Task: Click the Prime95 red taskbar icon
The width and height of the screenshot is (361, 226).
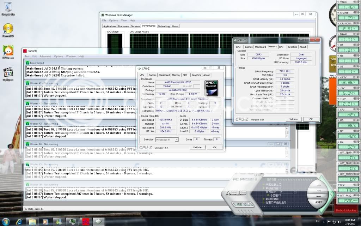Action: (x=85, y=221)
